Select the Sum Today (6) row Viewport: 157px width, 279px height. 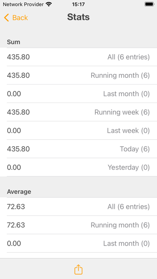[x=78, y=149]
